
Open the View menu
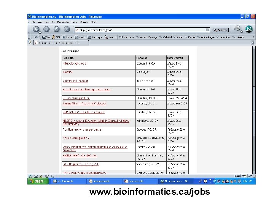(47, 22)
